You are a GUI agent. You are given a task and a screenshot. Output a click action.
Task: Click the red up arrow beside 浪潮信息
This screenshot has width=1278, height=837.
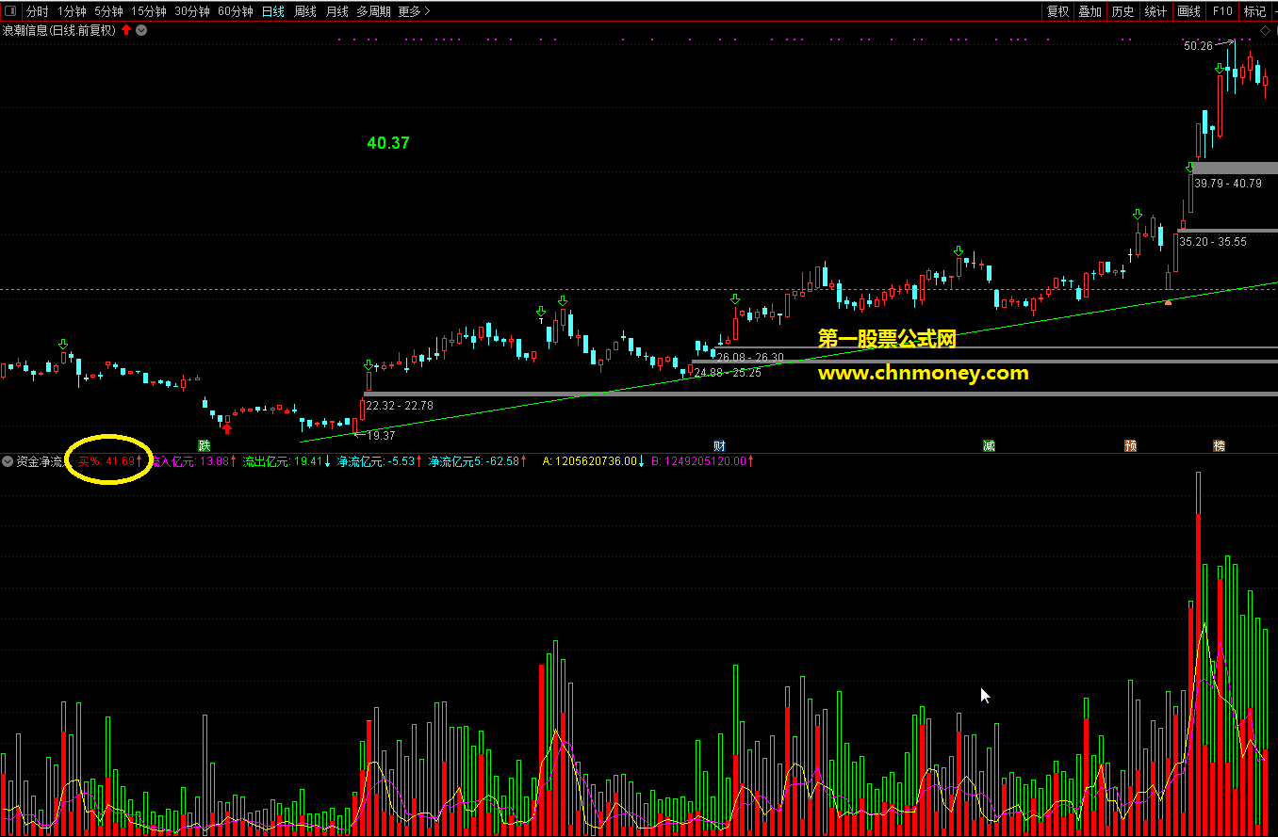[x=126, y=30]
